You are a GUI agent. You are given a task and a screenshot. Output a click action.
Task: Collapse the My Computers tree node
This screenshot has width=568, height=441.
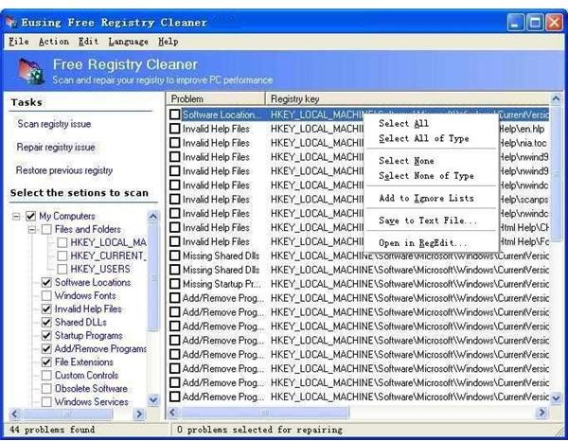[x=16, y=217]
